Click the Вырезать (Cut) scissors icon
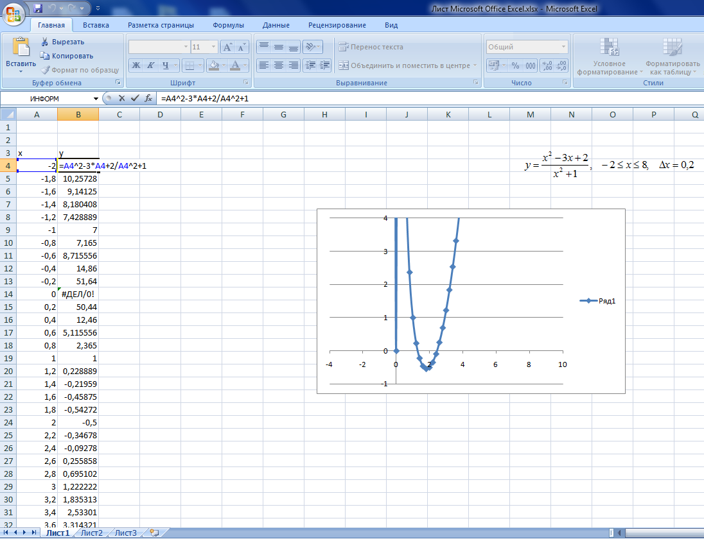 point(45,42)
